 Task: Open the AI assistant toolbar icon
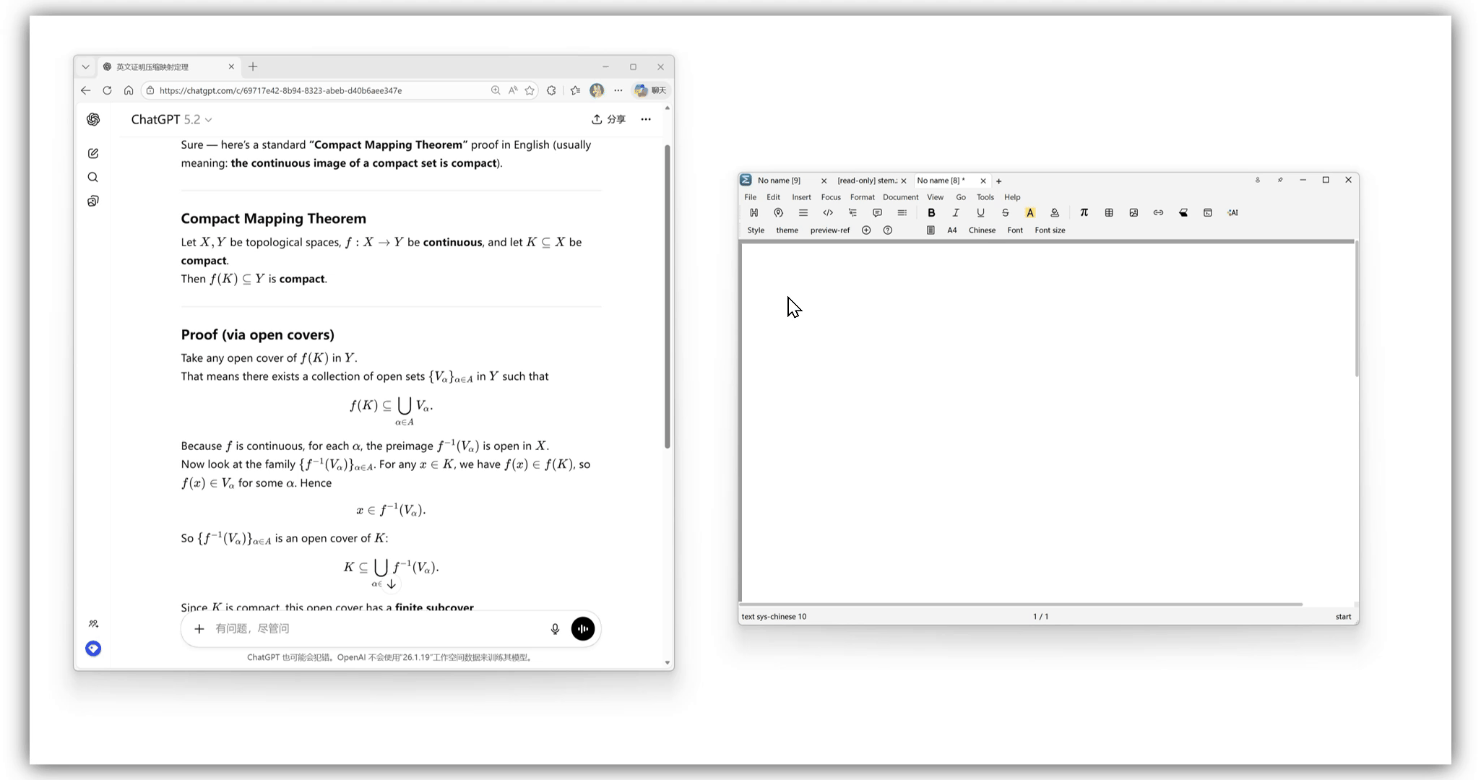click(1232, 212)
